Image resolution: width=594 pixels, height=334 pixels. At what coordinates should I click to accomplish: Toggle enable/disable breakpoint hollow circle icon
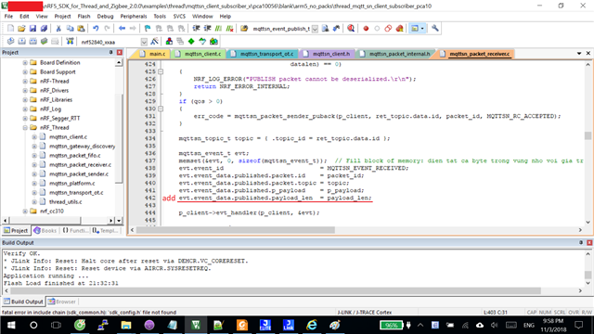point(377,29)
